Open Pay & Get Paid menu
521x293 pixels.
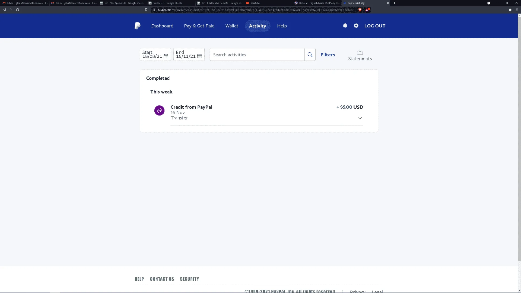point(199,26)
